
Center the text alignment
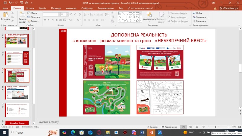(89, 20)
